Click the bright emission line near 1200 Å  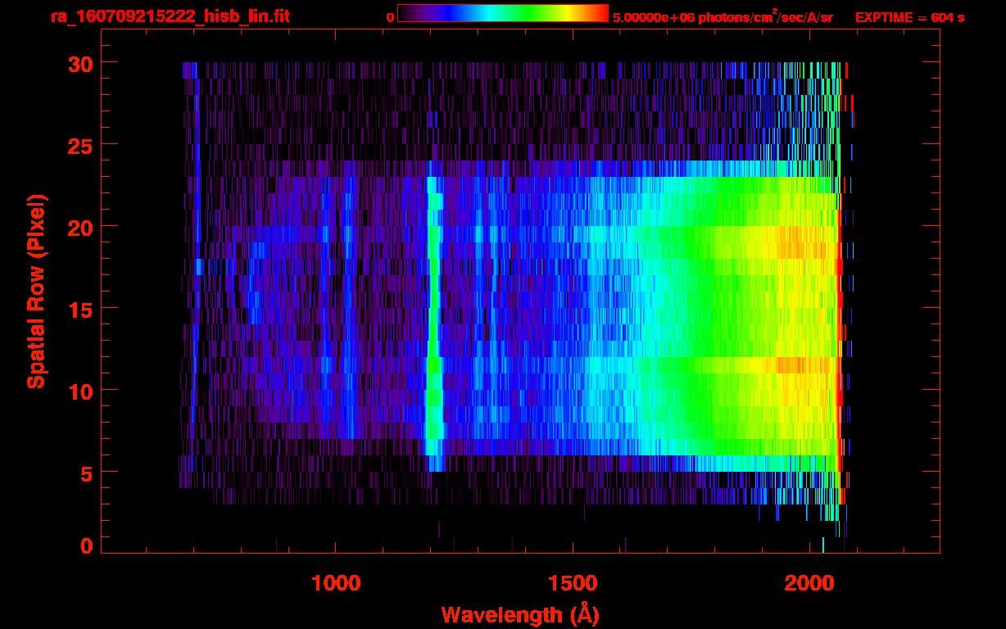[x=433, y=328]
